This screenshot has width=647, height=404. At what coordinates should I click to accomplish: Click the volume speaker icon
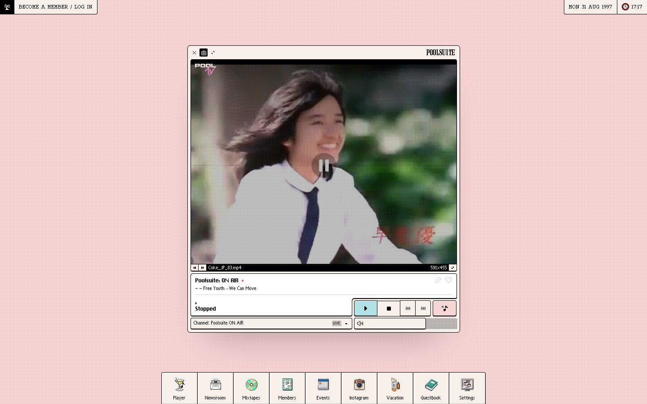tap(360, 323)
